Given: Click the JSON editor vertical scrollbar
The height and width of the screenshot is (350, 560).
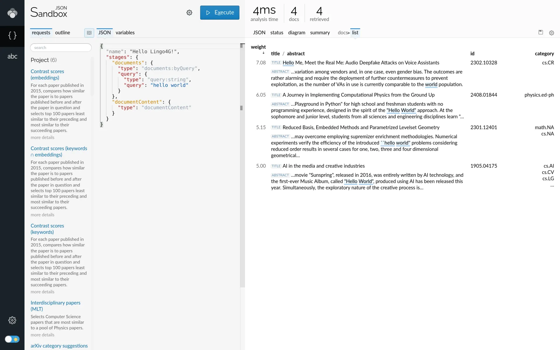Looking at the screenshot, I should click(x=242, y=165).
